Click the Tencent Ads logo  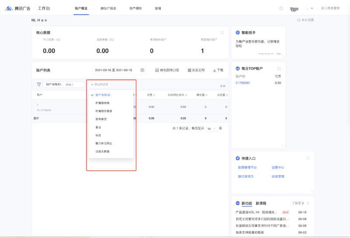(17, 8)
